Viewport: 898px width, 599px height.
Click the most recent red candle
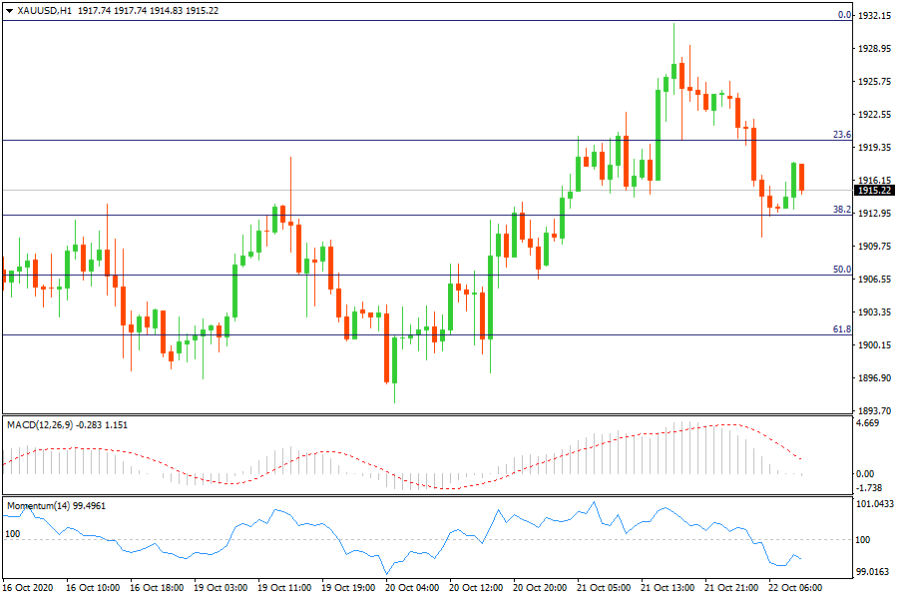pos(801,177)
